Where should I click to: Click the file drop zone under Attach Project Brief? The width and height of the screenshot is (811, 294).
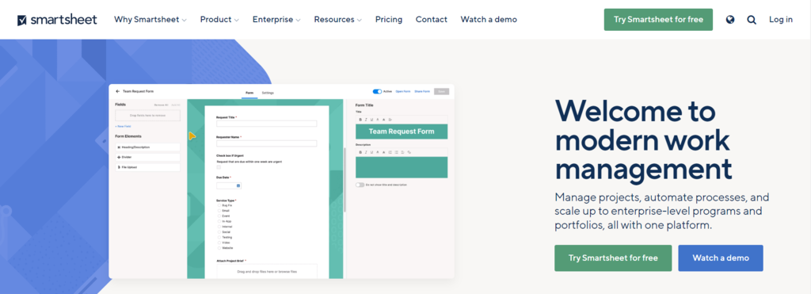pos(267,271)
